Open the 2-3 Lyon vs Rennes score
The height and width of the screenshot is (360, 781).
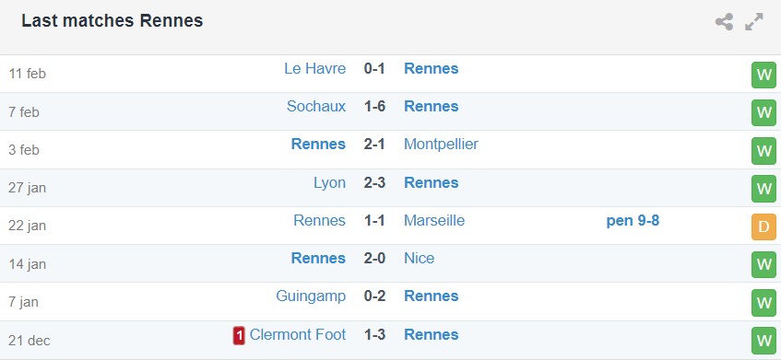(374, 183)
